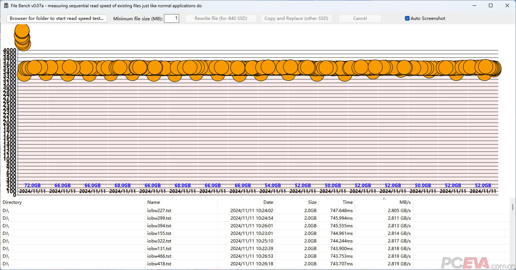Image resolution: width=516 pixels, height=270 pixels.
Task: Minimize the File Bench window
Action: [474, 6]
